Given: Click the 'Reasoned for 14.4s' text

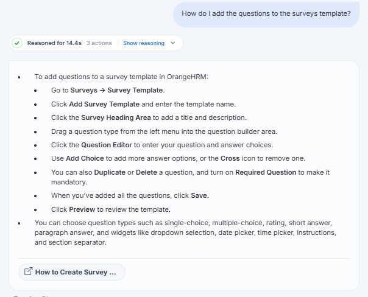Looking at the screenshot, I should point(54,43).
